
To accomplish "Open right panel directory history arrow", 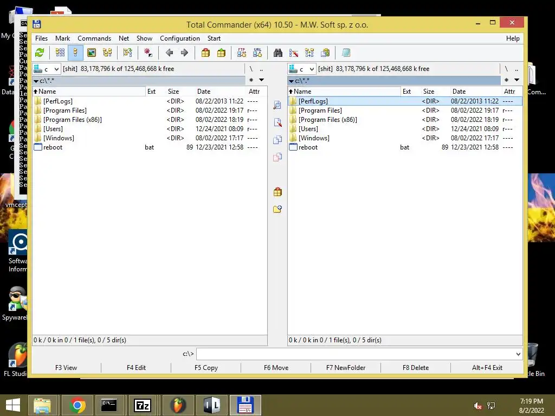I will click(517, 80).
